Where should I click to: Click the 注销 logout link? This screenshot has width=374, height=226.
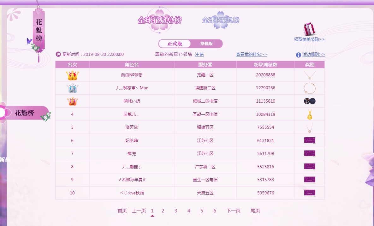pos(199,55)
